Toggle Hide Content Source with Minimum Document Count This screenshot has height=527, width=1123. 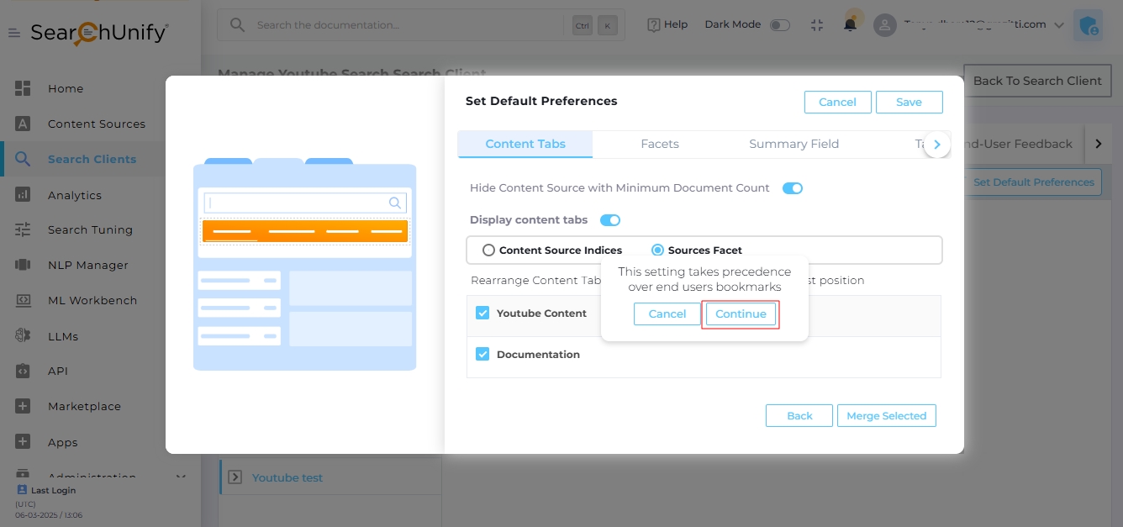792,188
